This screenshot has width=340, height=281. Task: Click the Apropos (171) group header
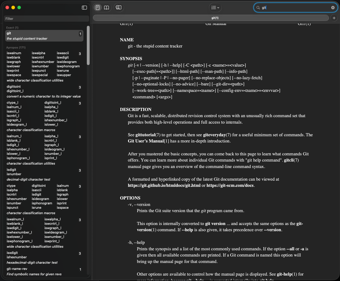[16, 47]
